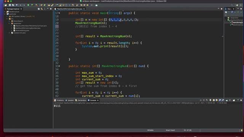Click Smart Insert in status bar
The image size is (244, 137).
click(170, 130)
